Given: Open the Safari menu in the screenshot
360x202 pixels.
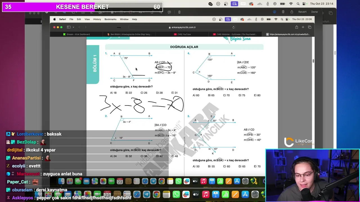Looking at the screenshot, I should click(62, 19).
